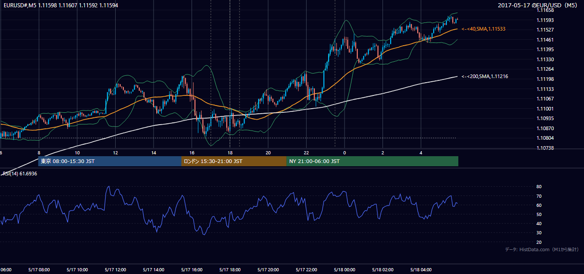The width and height of the screenshot is (584, 274).
Task: Click price axis value 1.10804
Action: [545, 138]
